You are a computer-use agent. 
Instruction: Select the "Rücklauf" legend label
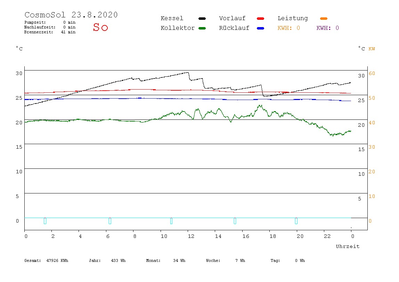click(x=234, y=28)
